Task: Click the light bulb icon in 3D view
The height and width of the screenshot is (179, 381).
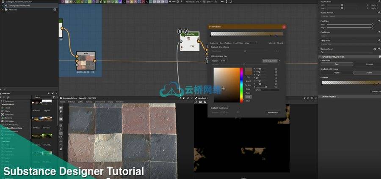Action: coord(61,112)
